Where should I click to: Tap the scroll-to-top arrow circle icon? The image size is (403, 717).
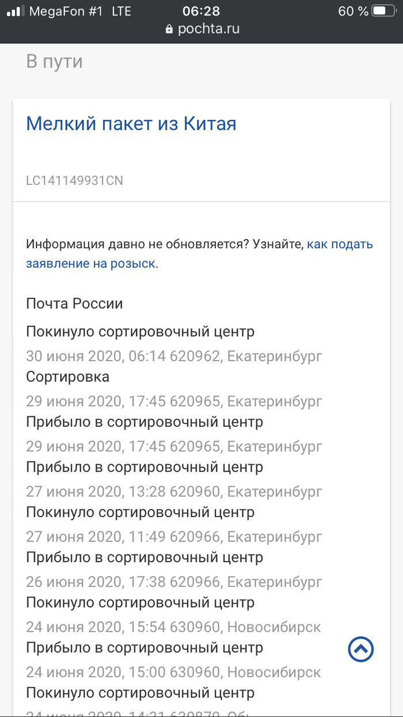point(361,649)
